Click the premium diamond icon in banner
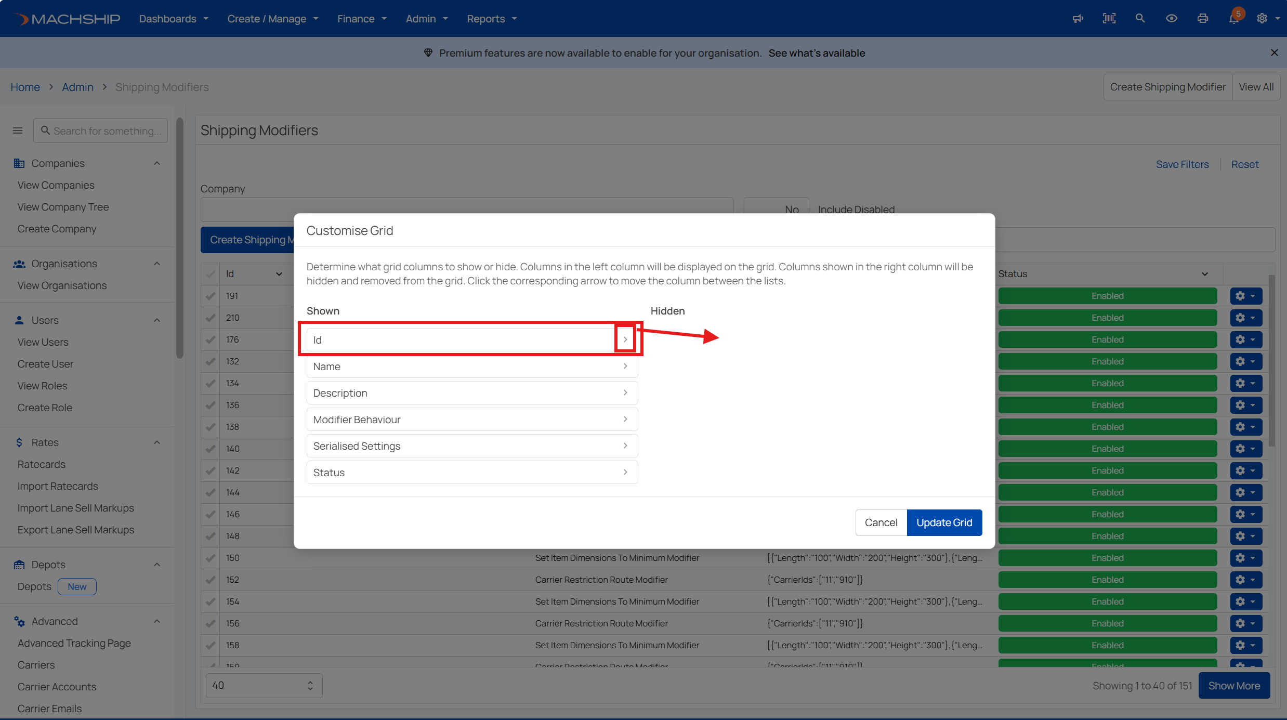 tap(428, 53)
